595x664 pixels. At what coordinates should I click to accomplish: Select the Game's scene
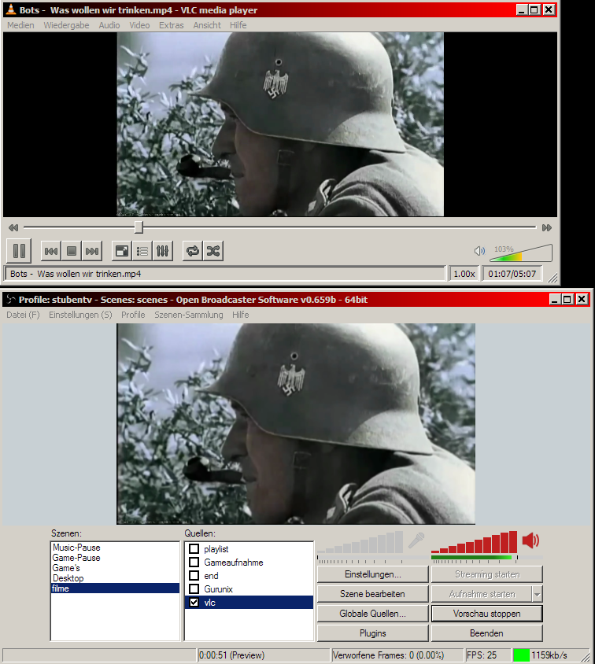coord(115,568)
